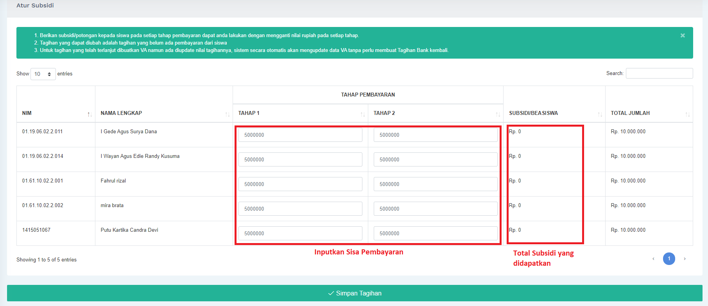Sort table by NIM column
The image size is (708, 306).
tap(56, 113)
